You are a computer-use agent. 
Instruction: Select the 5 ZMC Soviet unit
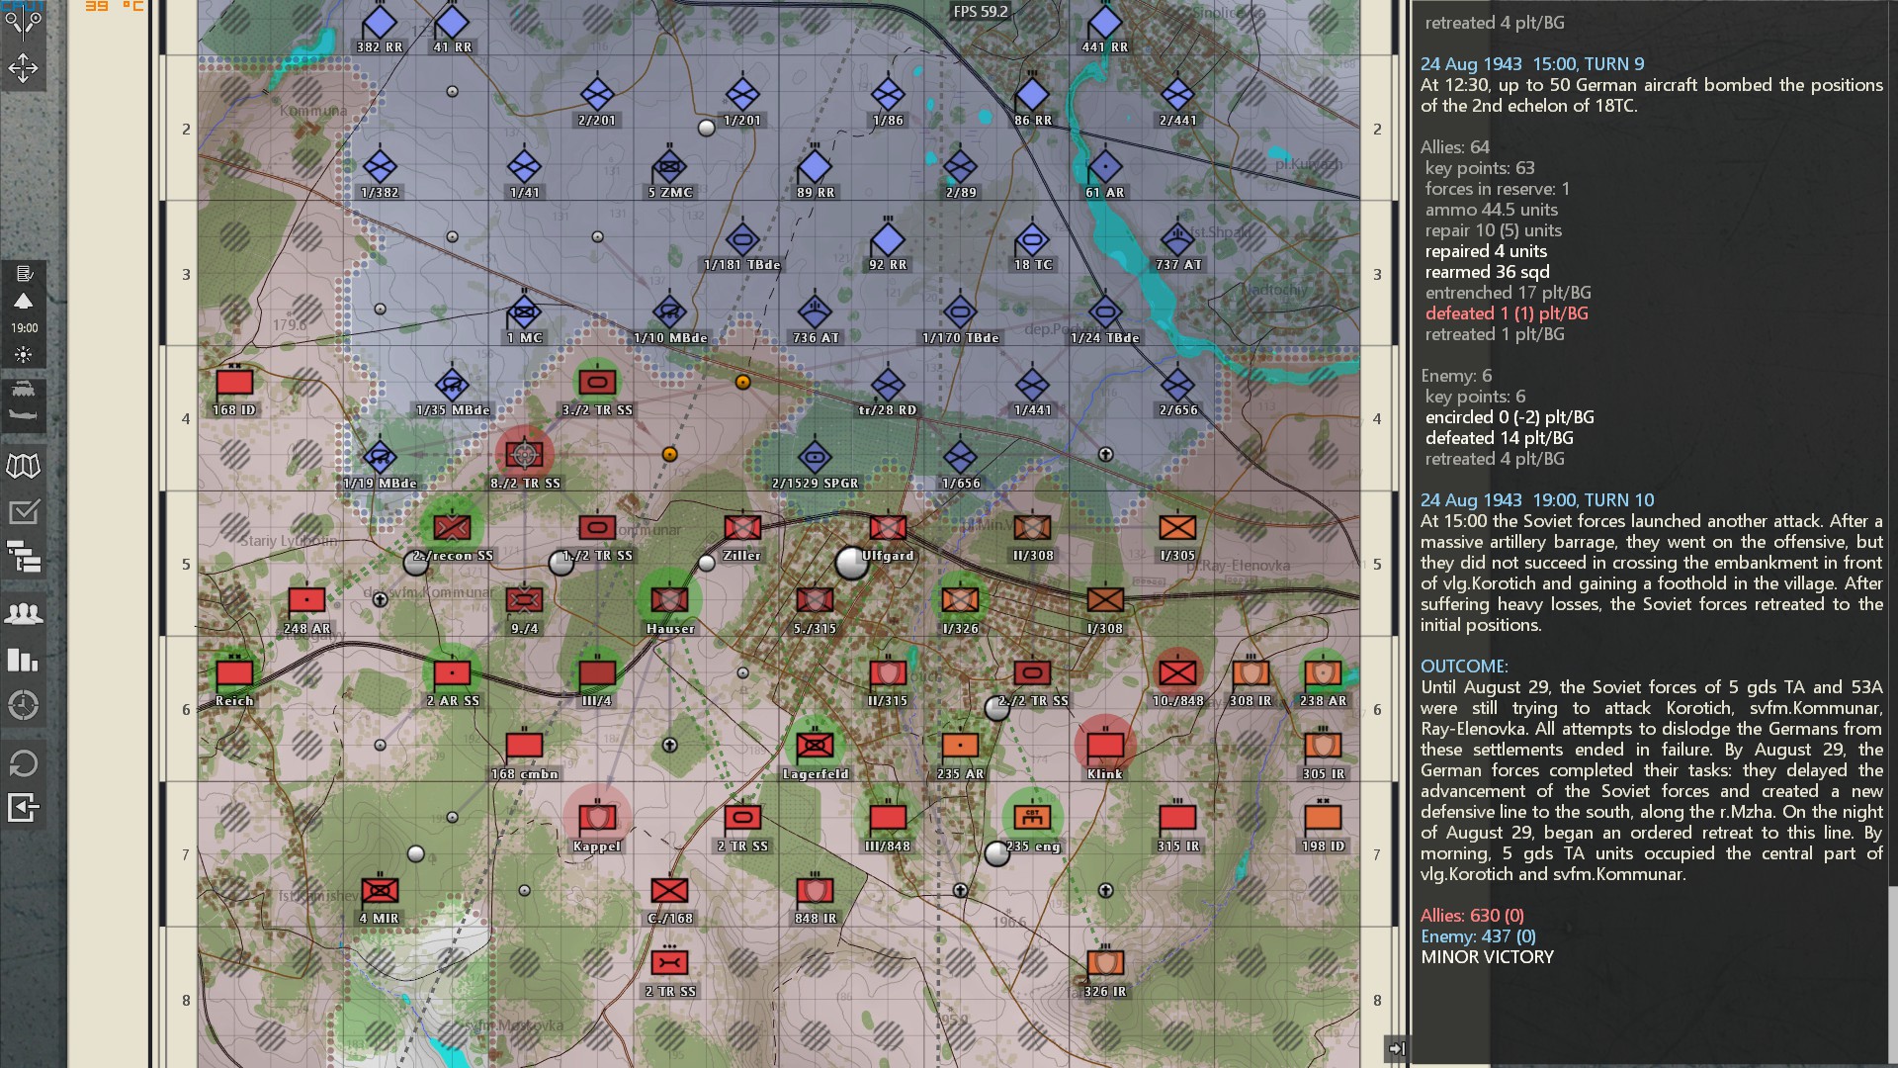[670, 167]
